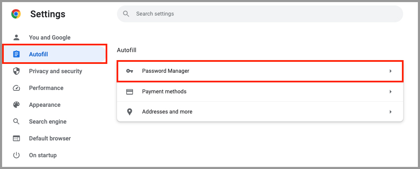Click the Performance gauge icon
The height and width of the screenshot is (169, 420).
point(16,88)
